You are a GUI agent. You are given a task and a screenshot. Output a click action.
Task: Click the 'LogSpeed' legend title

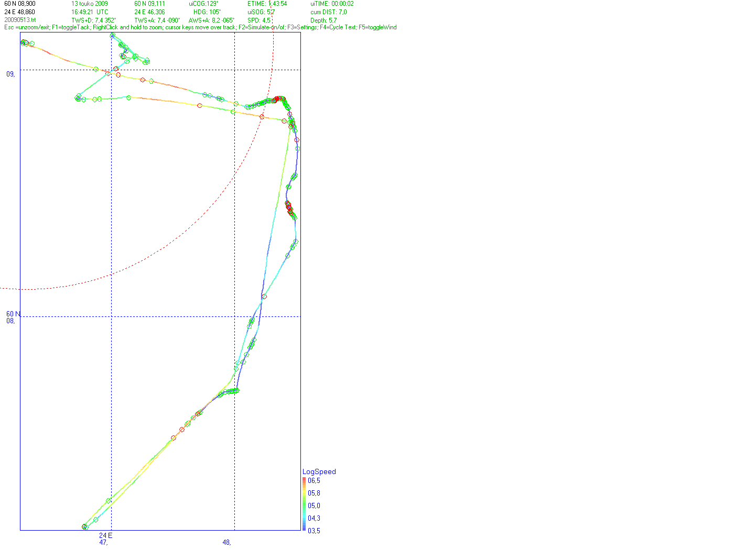click(319, 471)
